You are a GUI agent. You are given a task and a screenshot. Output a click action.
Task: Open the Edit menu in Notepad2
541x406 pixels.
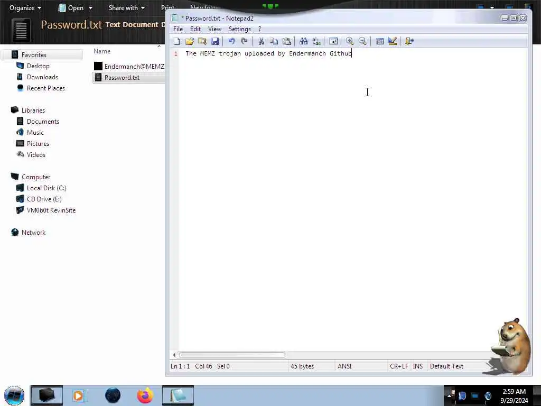tap(195, 29)
